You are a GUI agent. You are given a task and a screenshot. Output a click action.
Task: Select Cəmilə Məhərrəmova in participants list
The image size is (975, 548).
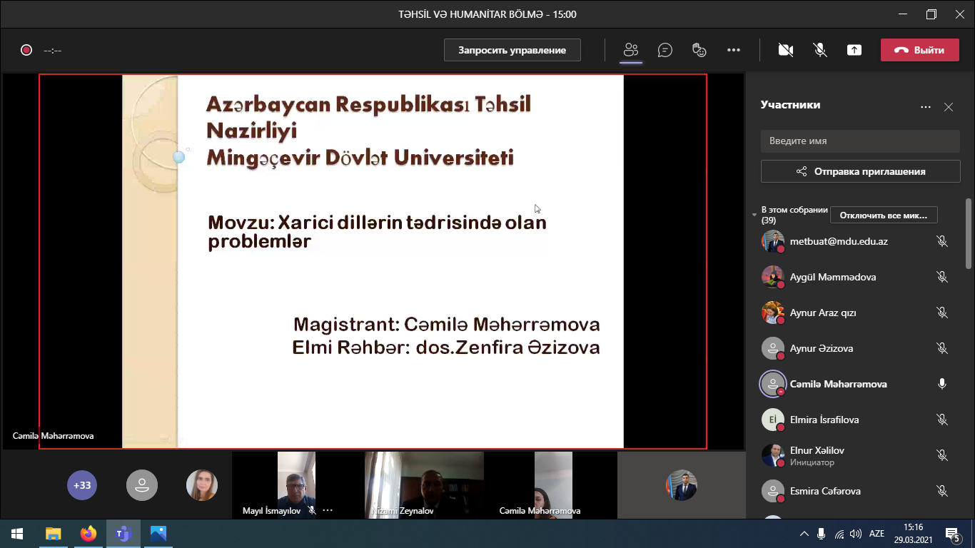(838, 384)
